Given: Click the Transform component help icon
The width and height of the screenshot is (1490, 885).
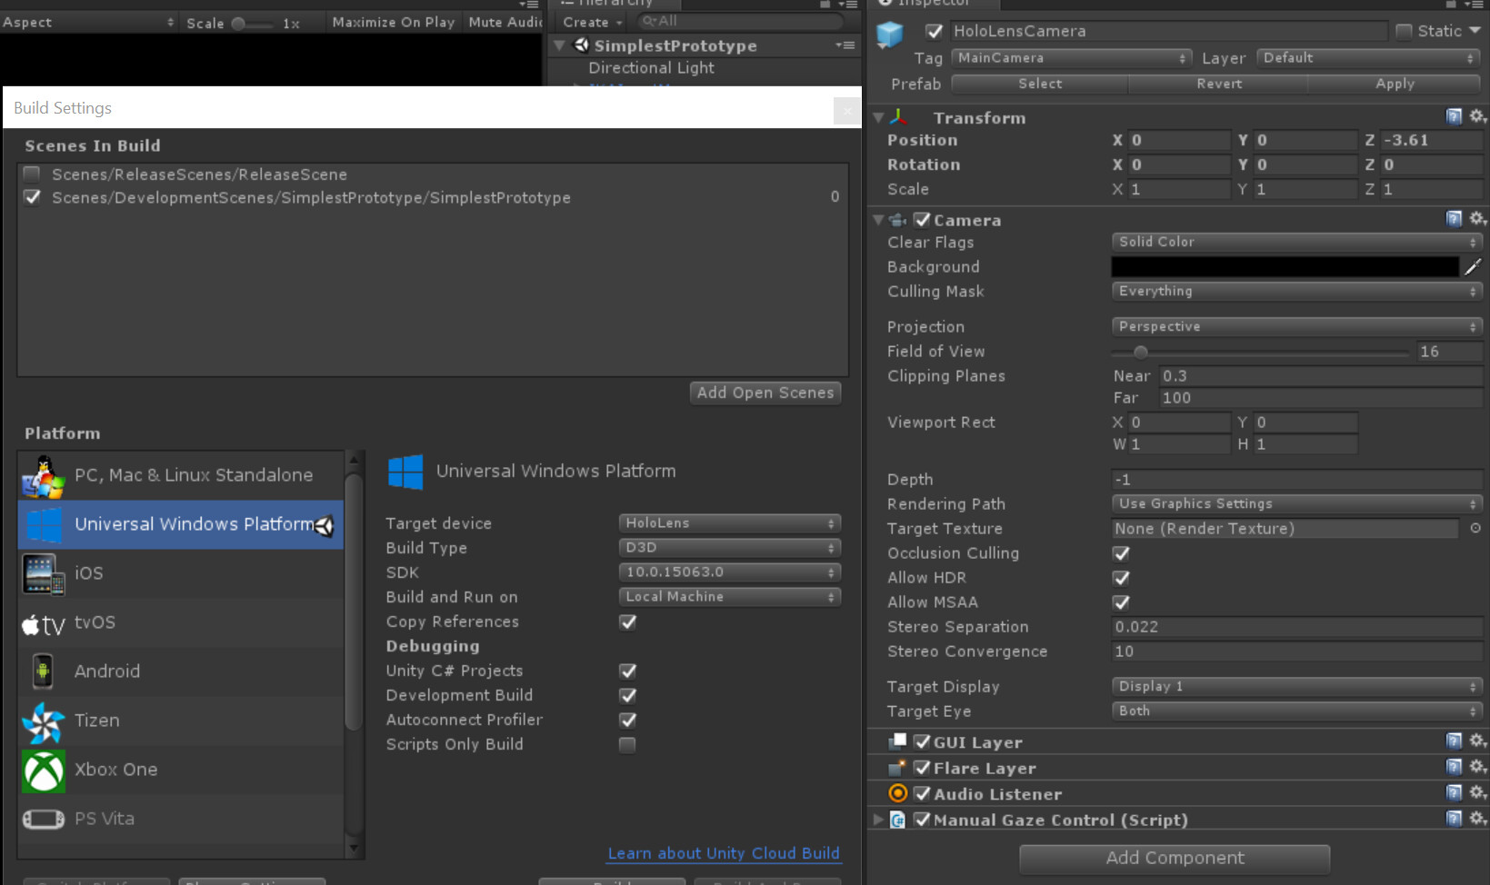Looking at the screenshot, I should pyautogui.click(x=1454, y=116).
